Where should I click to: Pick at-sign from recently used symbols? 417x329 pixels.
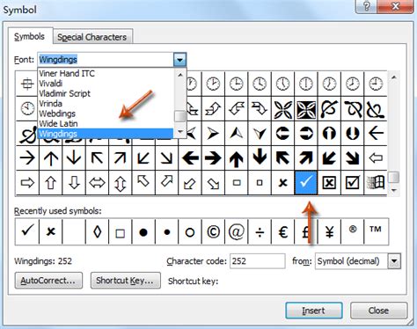pyautogui.click(x=237, y=231)
